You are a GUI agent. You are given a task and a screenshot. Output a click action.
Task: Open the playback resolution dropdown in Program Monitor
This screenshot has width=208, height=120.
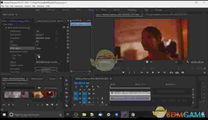point(176,62)
